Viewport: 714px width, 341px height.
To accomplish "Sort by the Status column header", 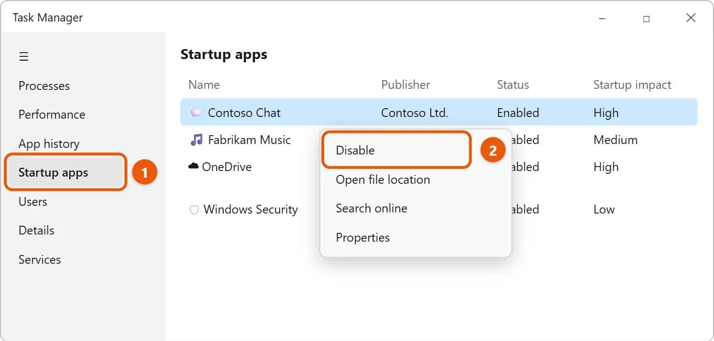I will [x=513, y=84].
